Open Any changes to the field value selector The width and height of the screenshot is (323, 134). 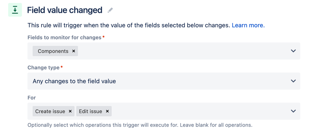tap(164, 81)
